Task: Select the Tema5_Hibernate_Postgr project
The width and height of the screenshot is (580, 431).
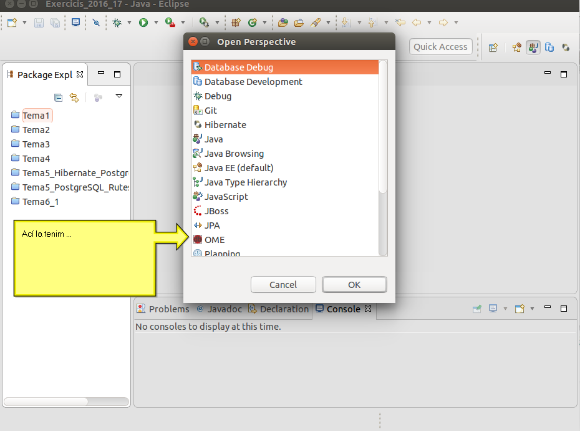Action: click(x=75, y=172)
